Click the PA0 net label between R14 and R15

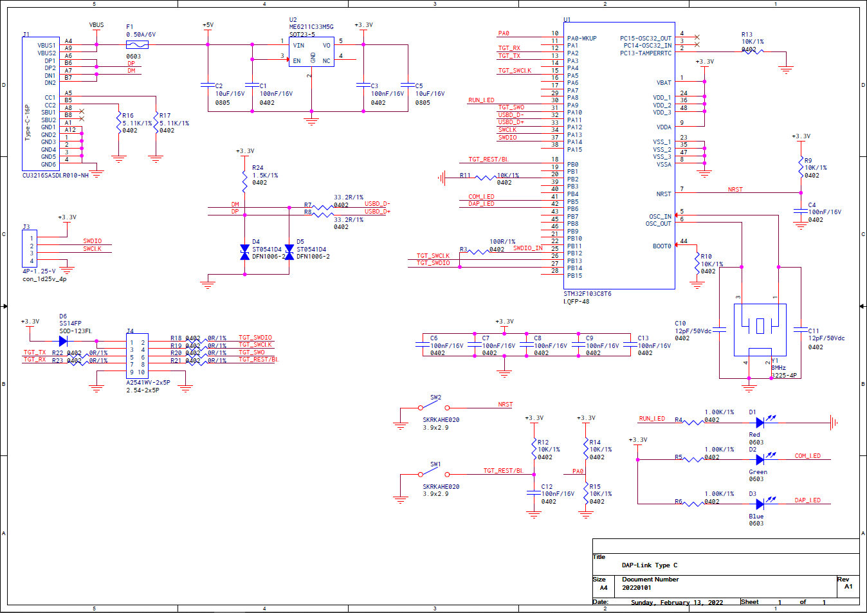pos(578,471)
